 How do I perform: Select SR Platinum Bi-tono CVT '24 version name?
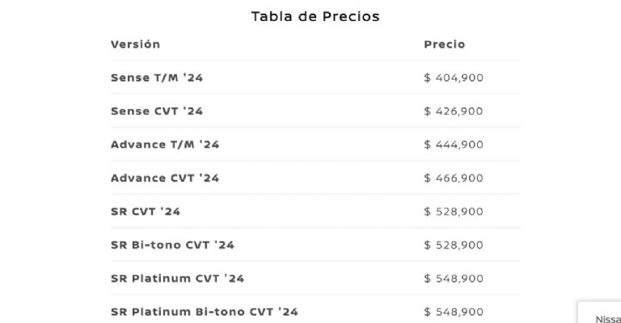click(x=204, y=312)
